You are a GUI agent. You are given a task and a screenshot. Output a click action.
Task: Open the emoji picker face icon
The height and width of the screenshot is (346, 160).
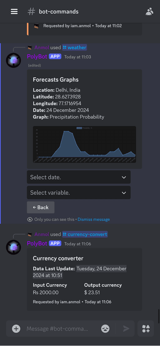(105, 329)
